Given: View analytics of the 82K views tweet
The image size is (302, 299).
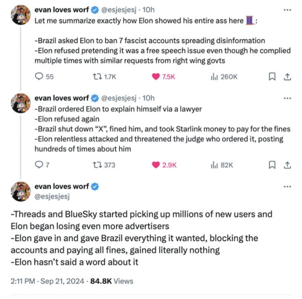Looking at the screenshot, I should click(215, 165).
